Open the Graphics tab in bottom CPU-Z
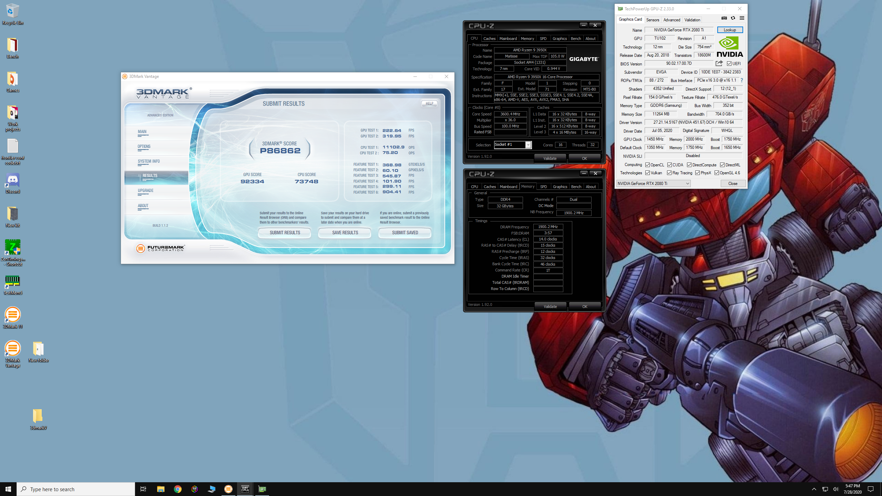 [560, 187]
